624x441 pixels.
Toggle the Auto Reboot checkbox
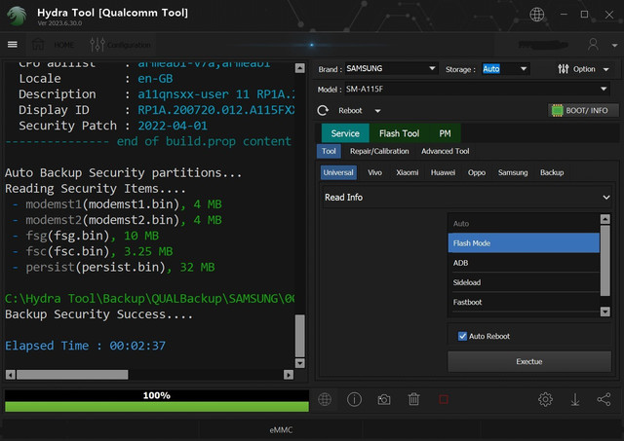(x=462, y=336)
